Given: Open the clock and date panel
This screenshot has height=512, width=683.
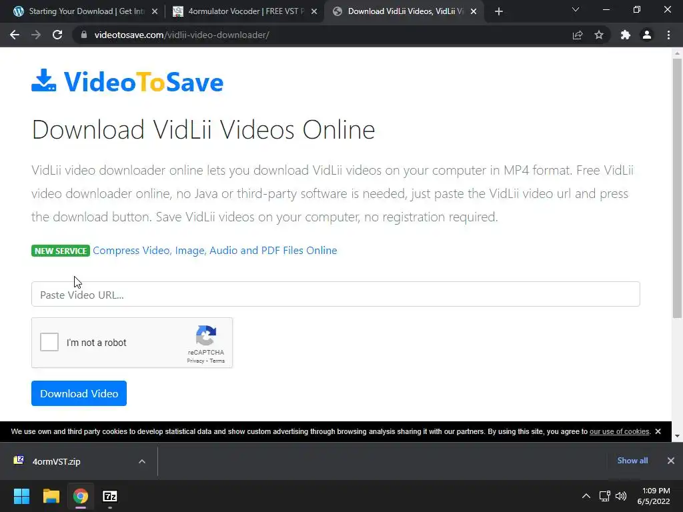Looking at the screenshot, I should pyautogui.click(x=654, y=496).
